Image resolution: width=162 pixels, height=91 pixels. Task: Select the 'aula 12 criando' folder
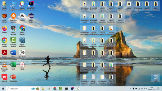[93, 55]
